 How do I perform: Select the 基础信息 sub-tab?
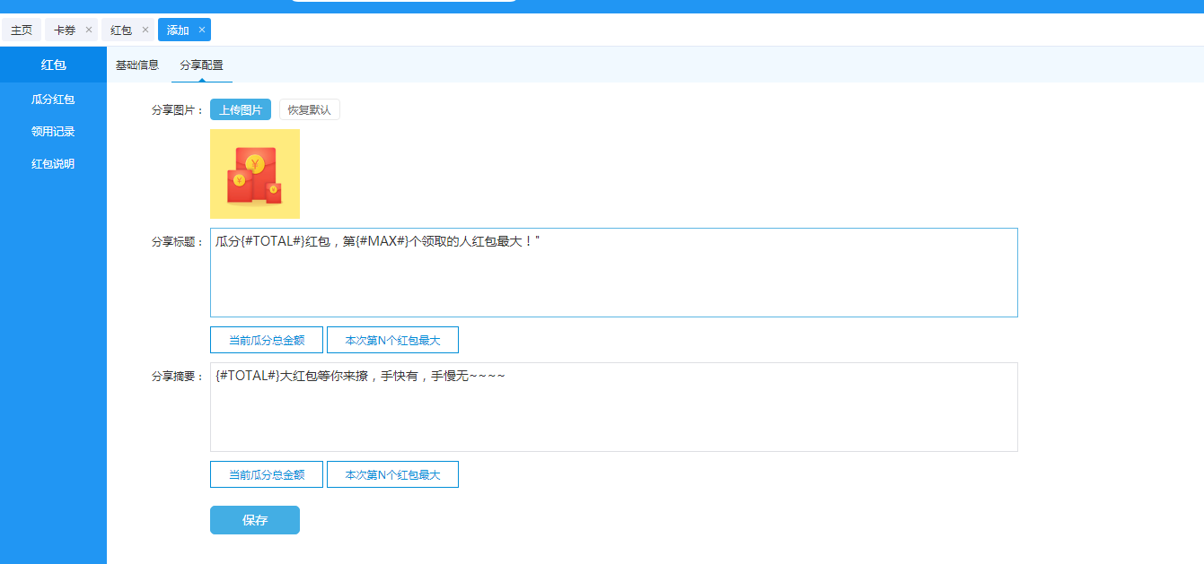137,65
